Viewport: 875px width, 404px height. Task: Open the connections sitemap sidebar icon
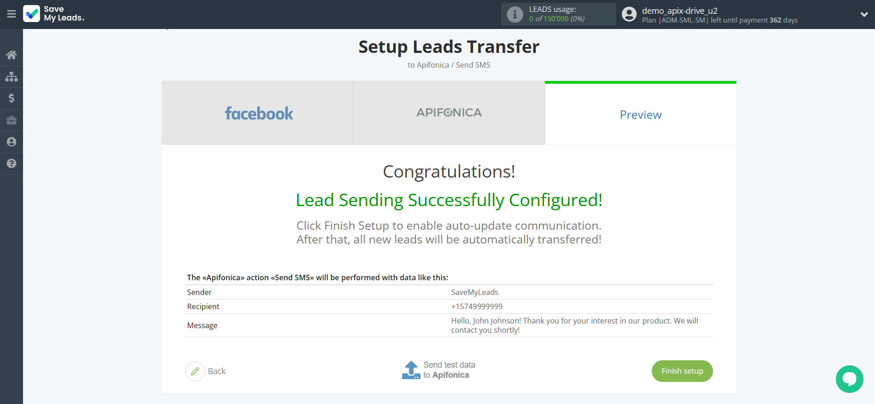pos(12,76)
